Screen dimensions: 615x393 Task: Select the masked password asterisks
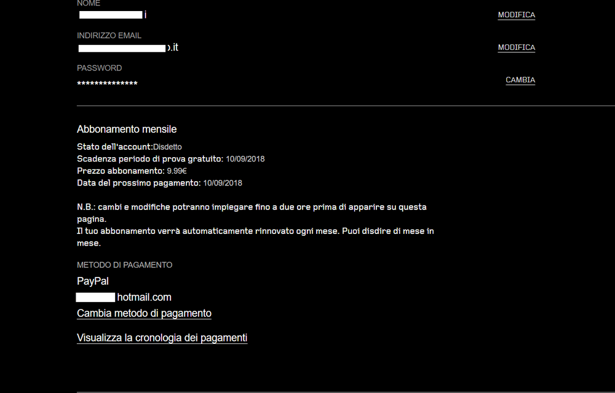pos(107,84)
